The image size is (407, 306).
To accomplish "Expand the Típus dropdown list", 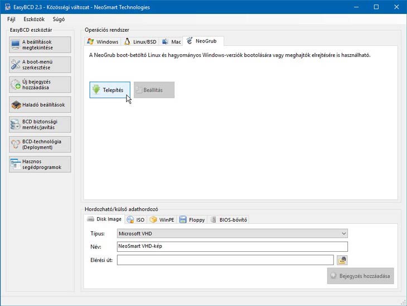I will (232, 233).
